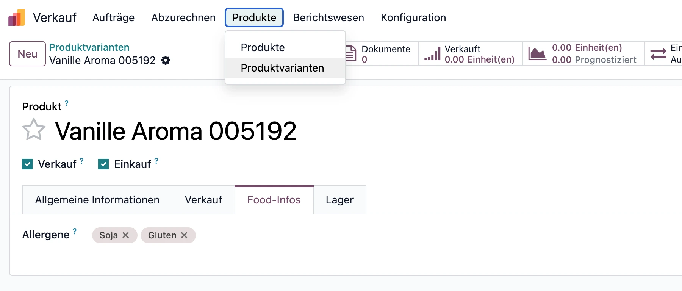The width and height of the screenshot is (682, 291).
Task: Click the Verkauft bar chart icon
Action: pos(432,54)
